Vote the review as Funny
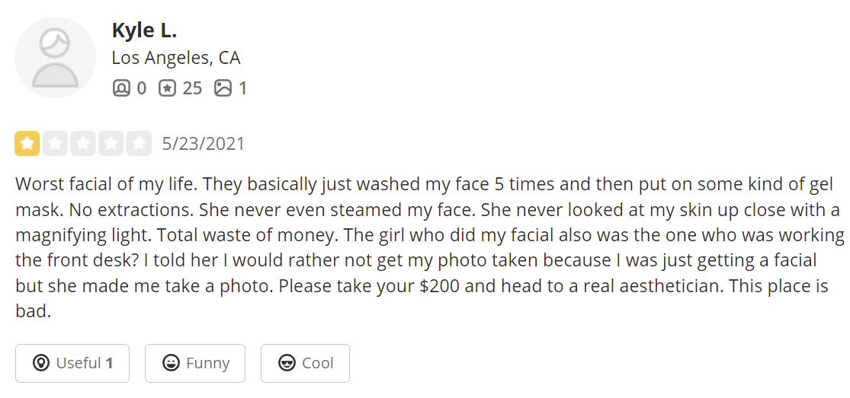This screenshot has height=398, width=850. (x=195, y=363)
